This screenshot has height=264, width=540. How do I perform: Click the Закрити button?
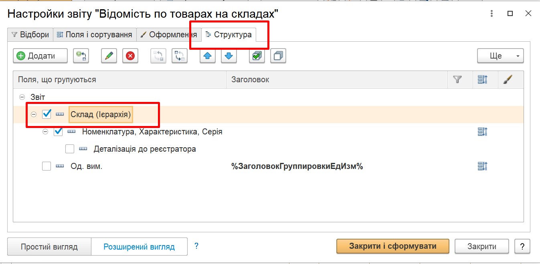(482, 246)
